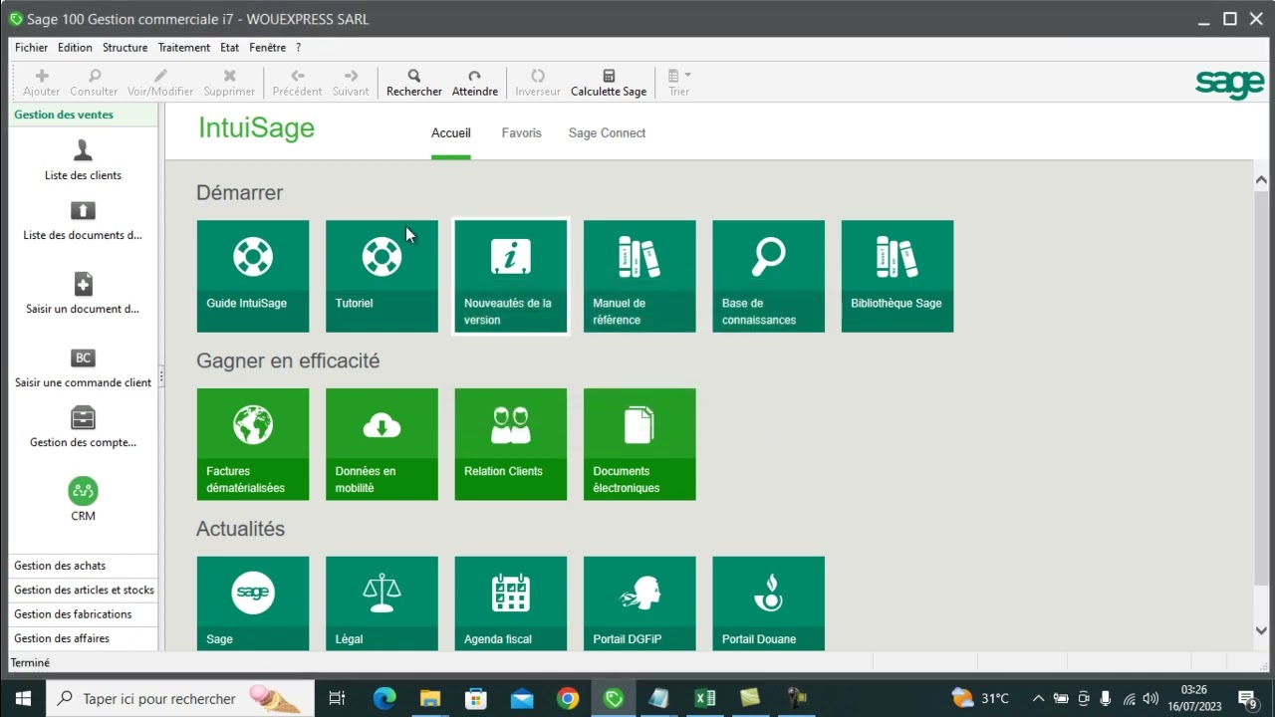Viewport: 1275px width, 717px height.
Task: Open the Structure menu
Action: coord(125,47)
